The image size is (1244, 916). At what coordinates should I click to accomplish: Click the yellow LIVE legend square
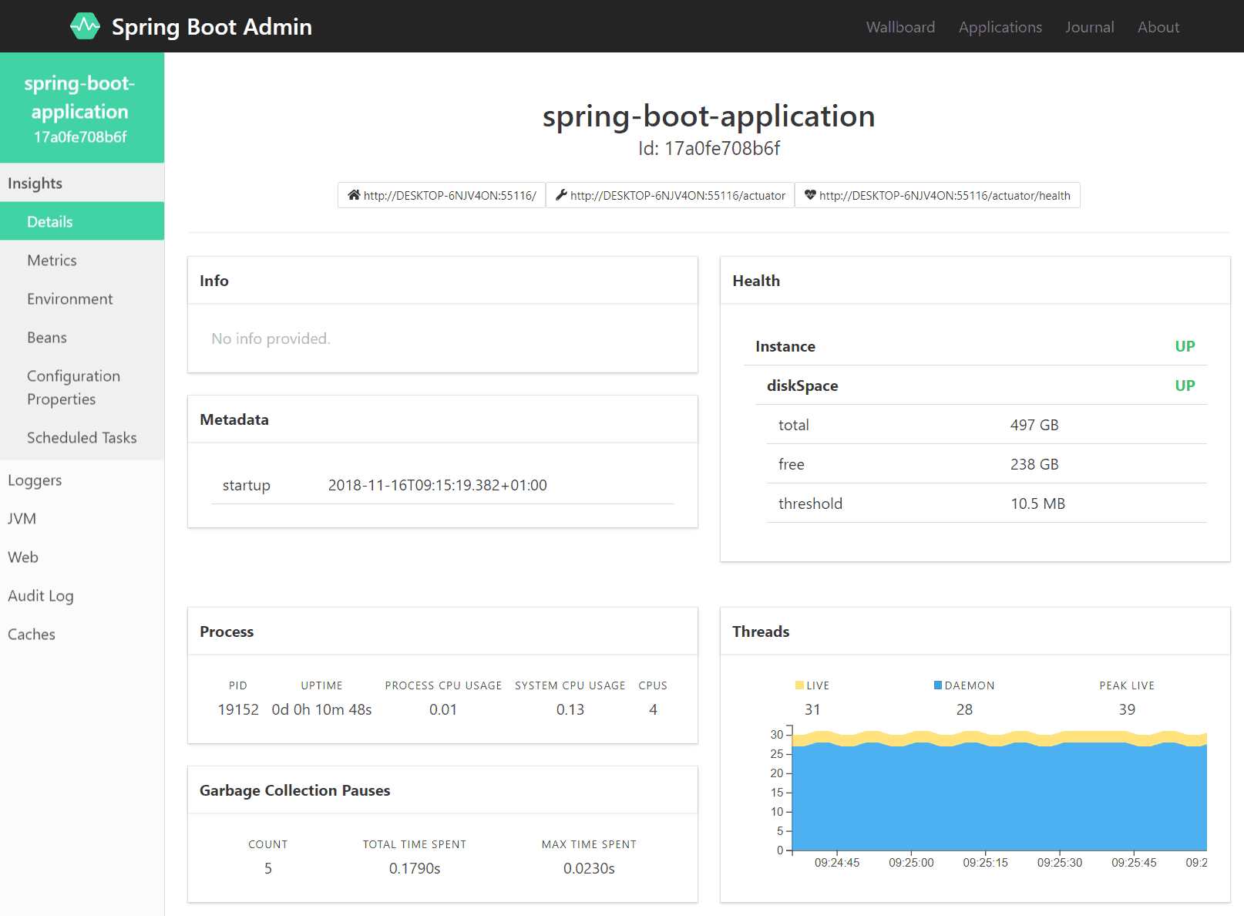799,685
